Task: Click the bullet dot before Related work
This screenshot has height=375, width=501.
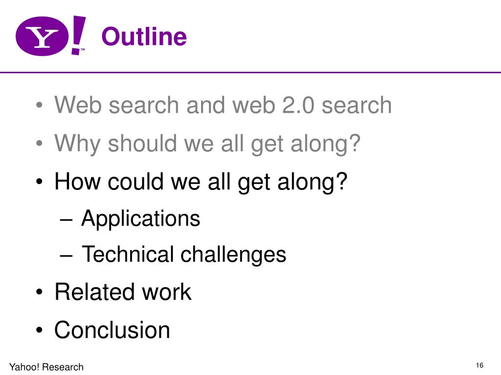Action: click(39, 292)
